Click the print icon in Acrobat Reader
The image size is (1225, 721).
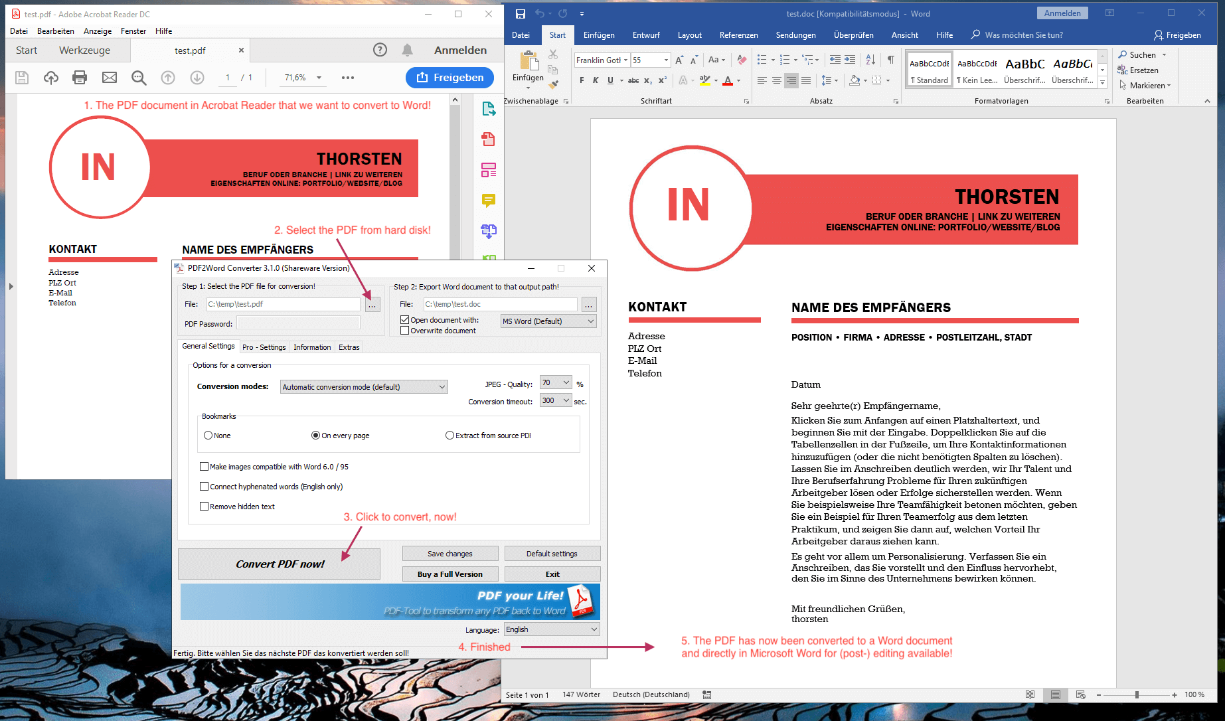click(x=80, y=78)
